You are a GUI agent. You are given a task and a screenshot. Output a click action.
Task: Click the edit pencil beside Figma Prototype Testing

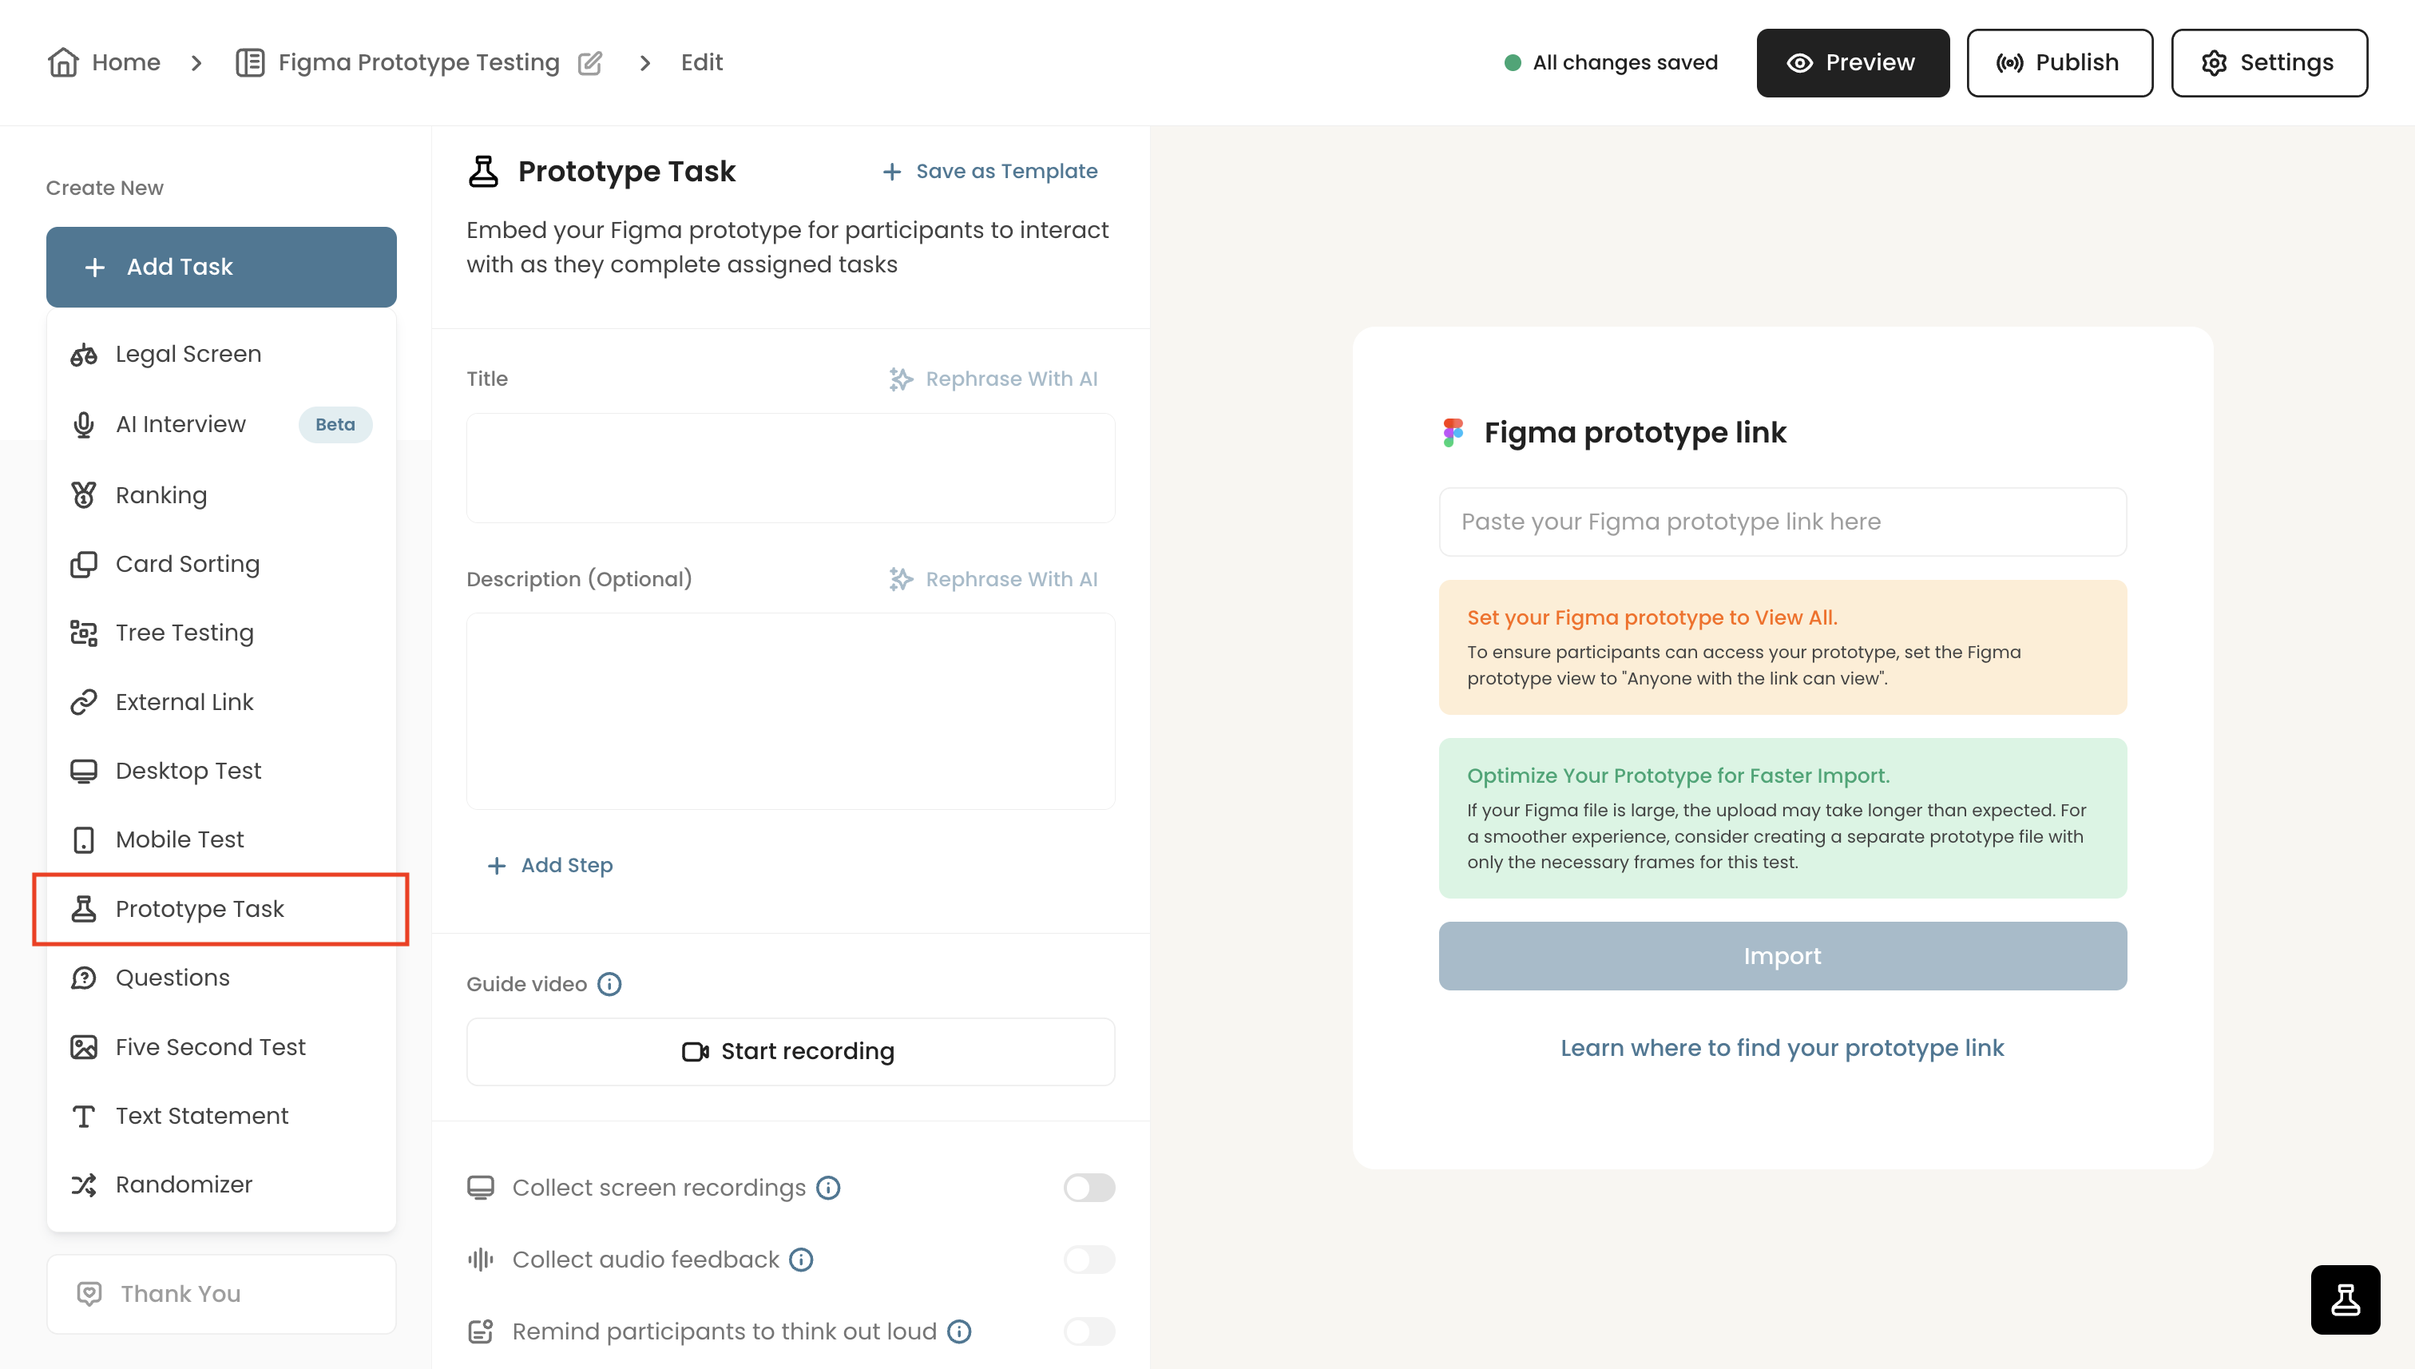pyautogui.click(x=590, y=62)
